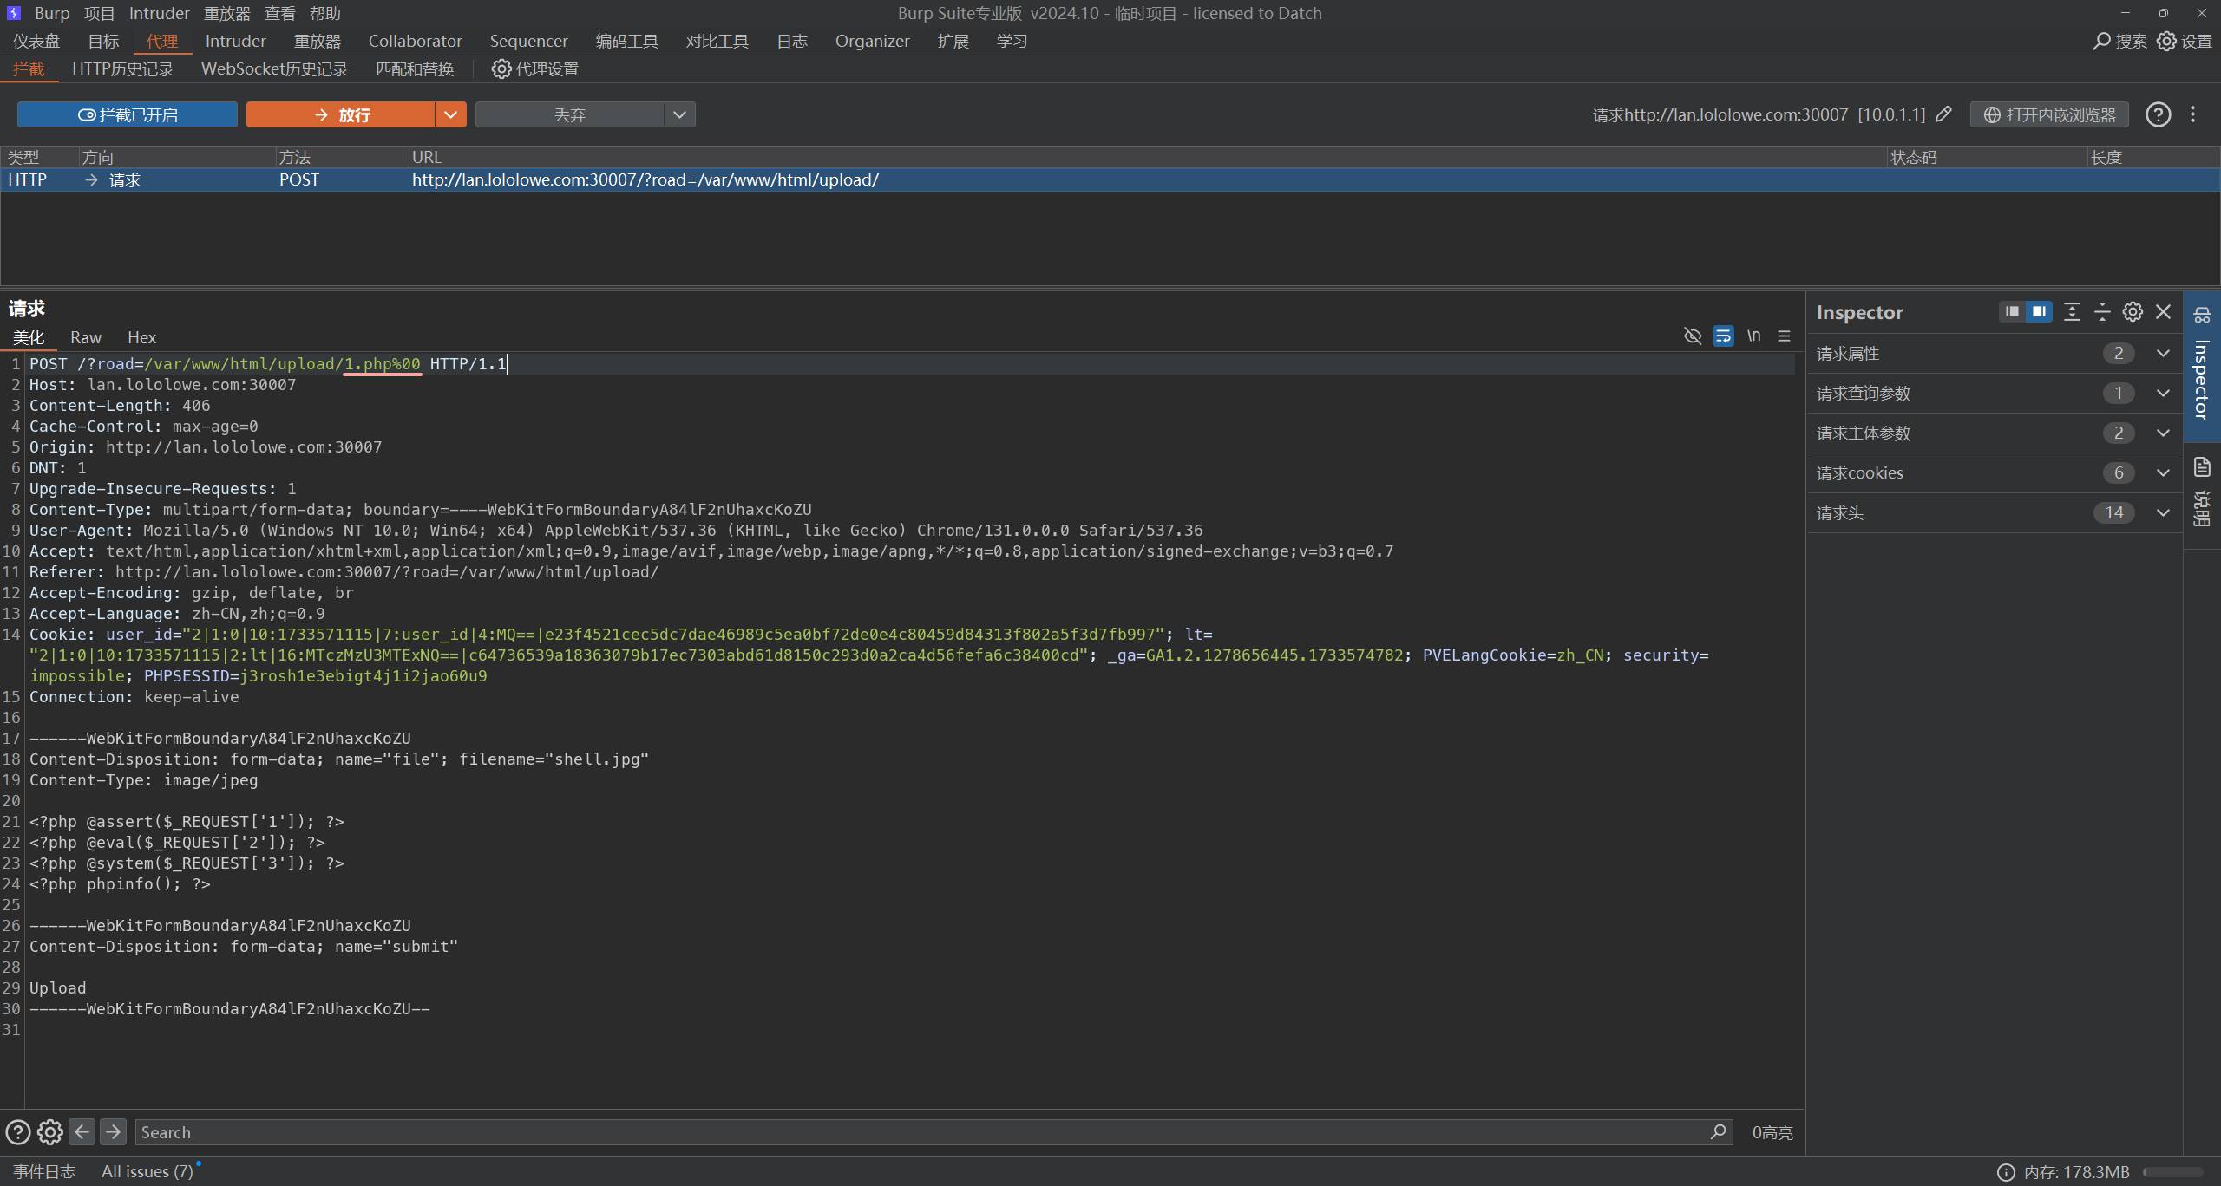Click the filename="shell.jpg" line
This screenshot has height=1186, width=2221.
(x=339, y=759)
